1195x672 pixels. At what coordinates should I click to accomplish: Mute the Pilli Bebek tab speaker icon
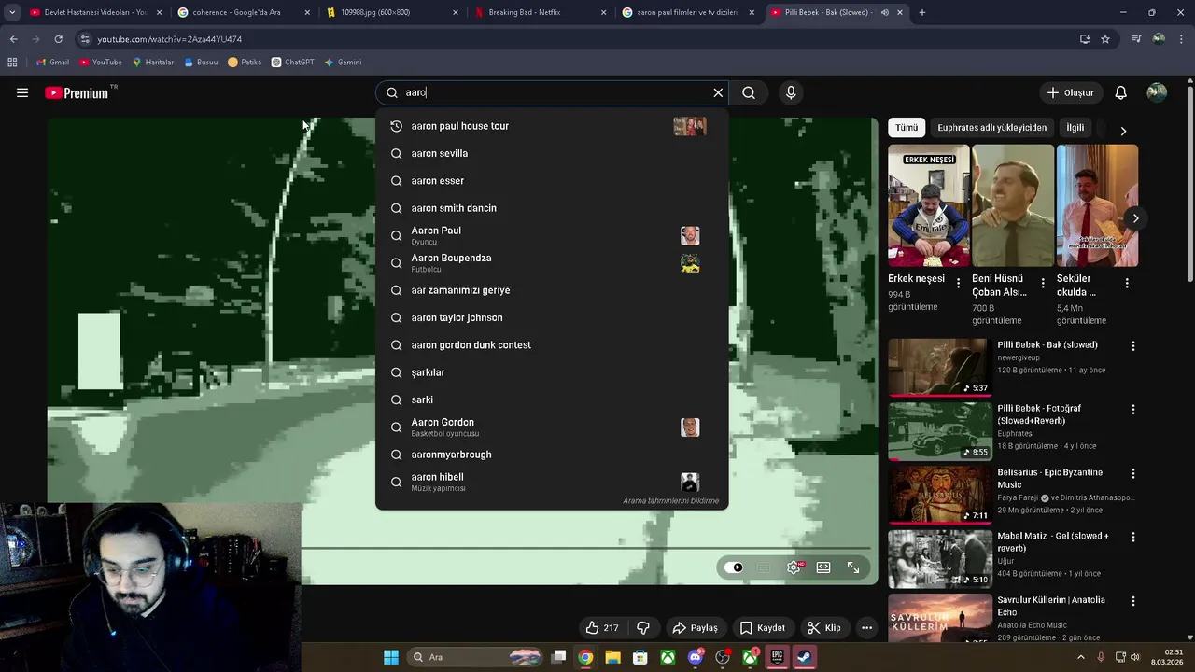[884, 12]
